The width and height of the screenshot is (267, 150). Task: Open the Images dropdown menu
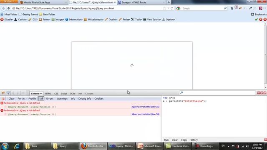[x=58, y=20]
